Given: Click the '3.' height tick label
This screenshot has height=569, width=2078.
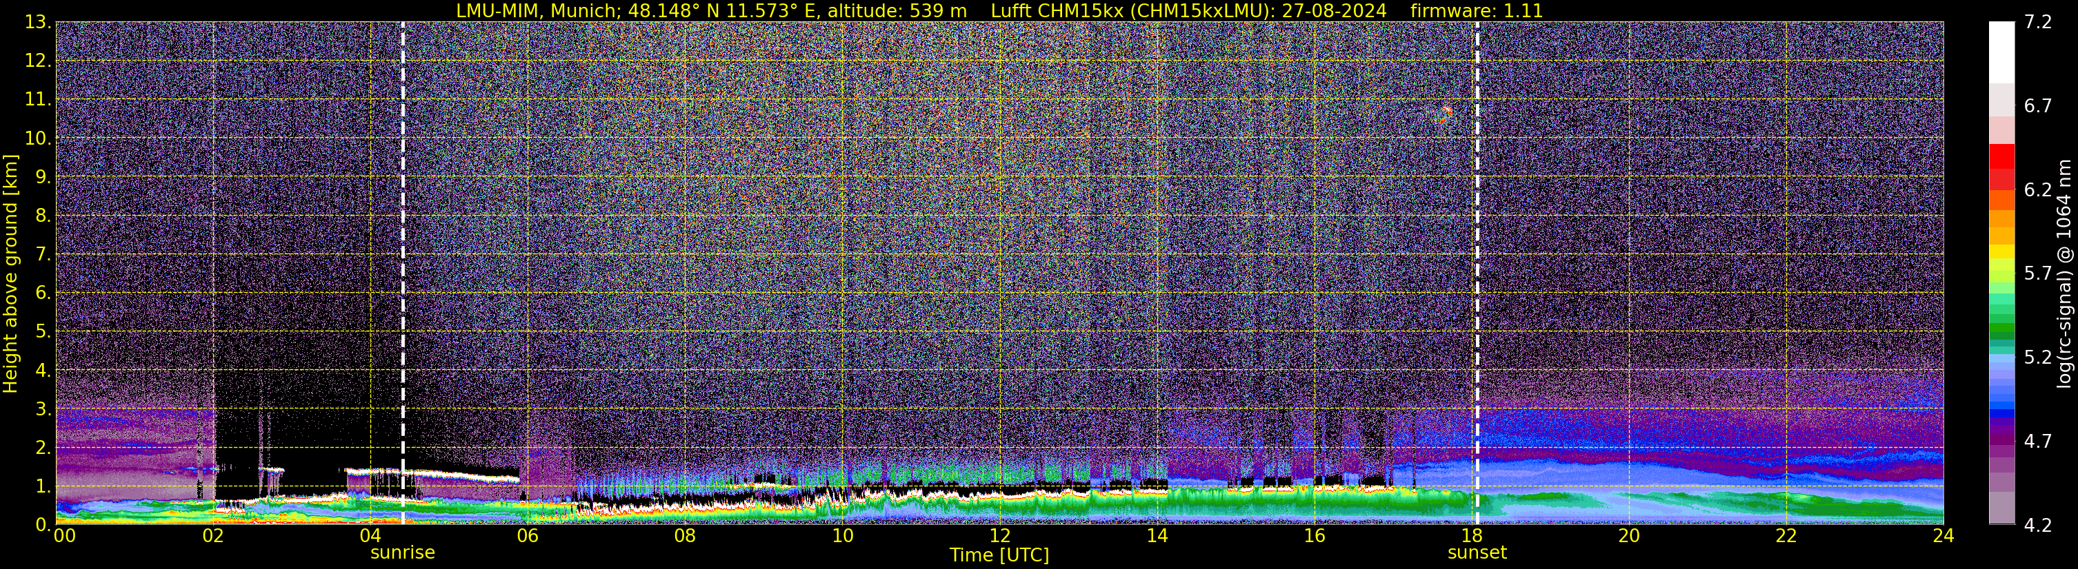Looking at the screenshot, I should pos(43,409).
